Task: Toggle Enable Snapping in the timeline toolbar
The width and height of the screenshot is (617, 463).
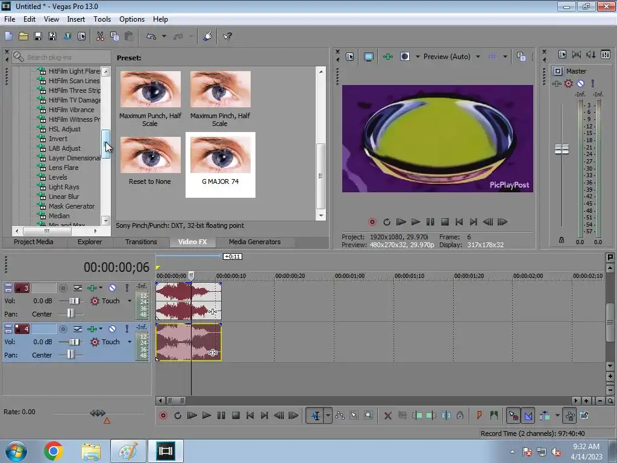Action: click(x=513, y=415)
